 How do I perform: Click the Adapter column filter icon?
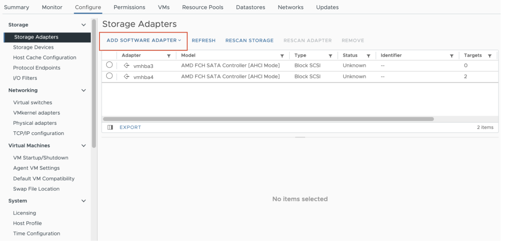(x=169, y=56)
